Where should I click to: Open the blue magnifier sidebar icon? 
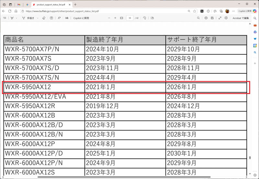tap(255, 52)
